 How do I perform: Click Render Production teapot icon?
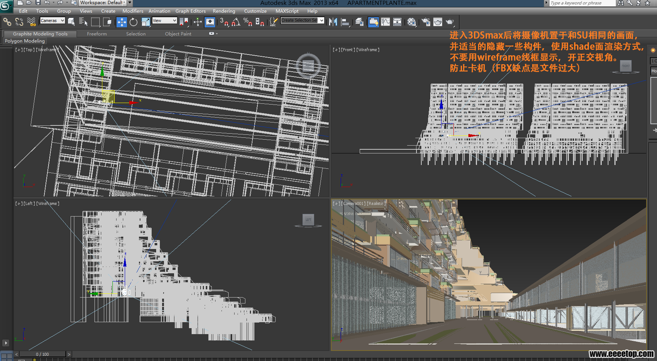[x=450, y=22]
